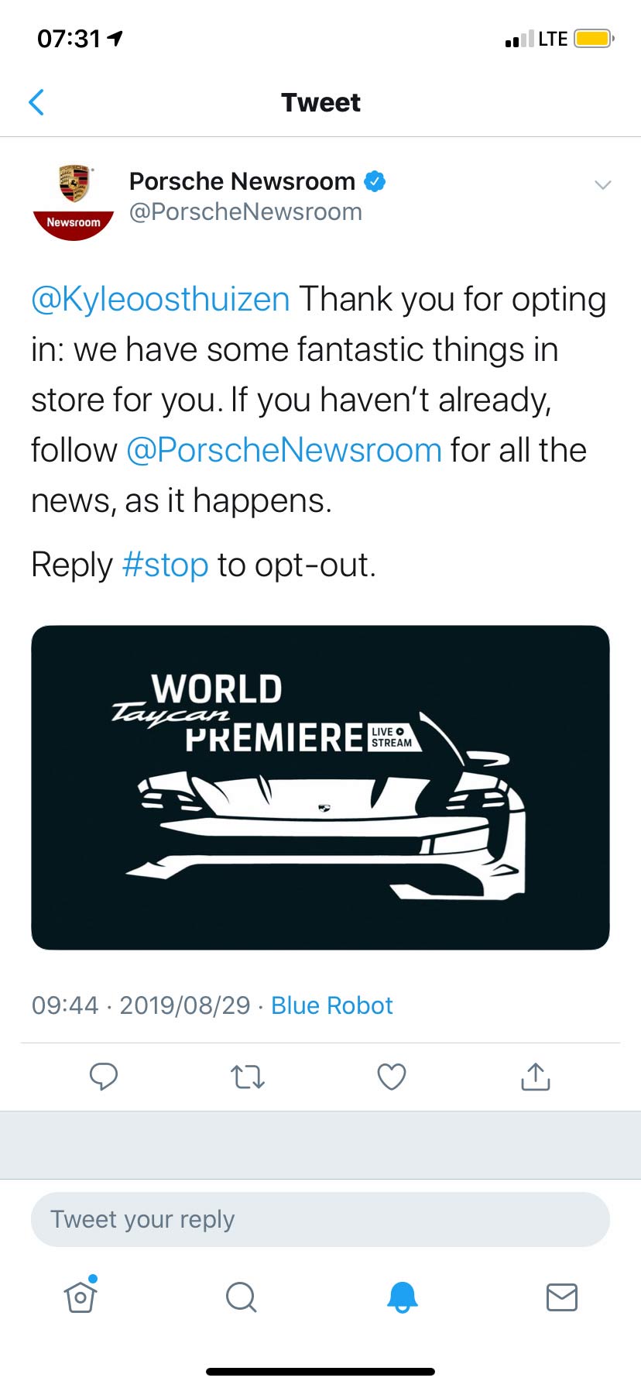
Task: Retweet this Porsche Newsroom tweet
Action: (248, 1076)
